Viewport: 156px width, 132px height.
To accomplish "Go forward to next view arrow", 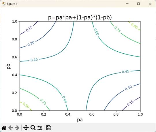I will point(17,128).
